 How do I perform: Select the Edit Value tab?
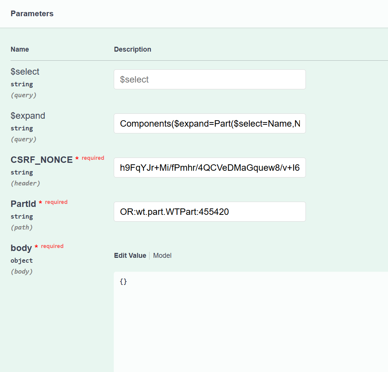tap(130, 255)
